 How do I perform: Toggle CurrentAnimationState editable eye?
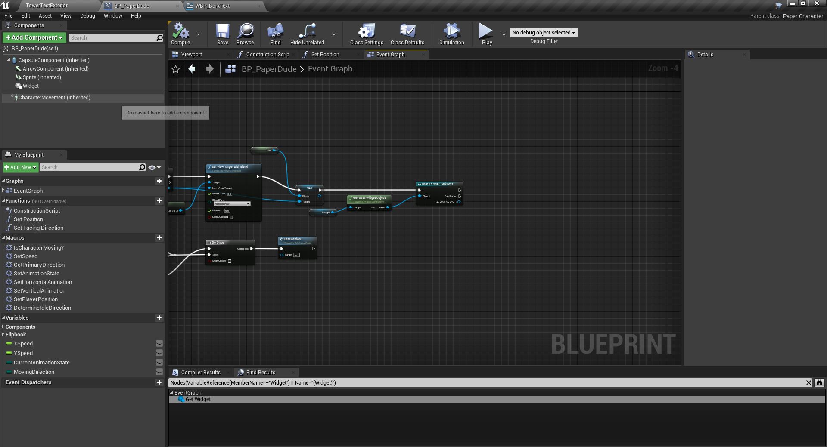159,363
